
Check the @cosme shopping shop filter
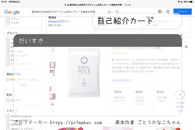click(x=8, y=116)
